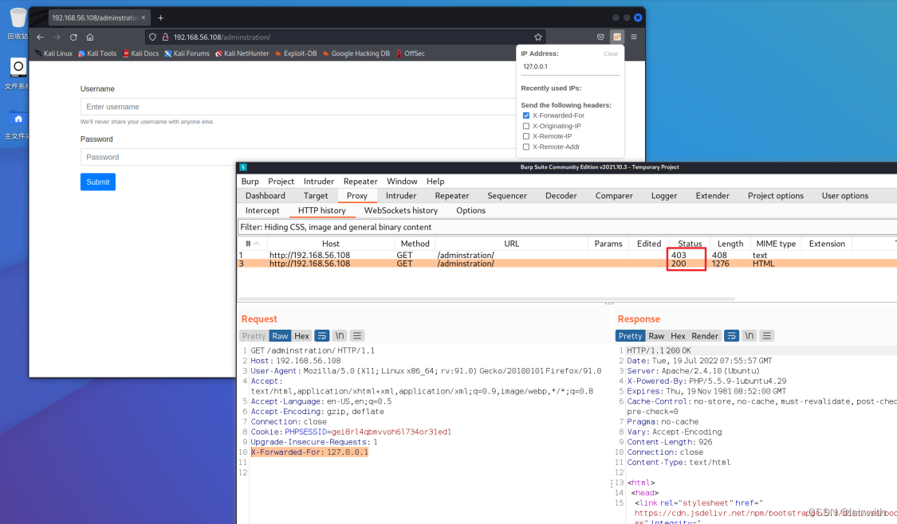
Task: Toggle \n non-printable chars in Response panel
Action: tap(749, 336)
